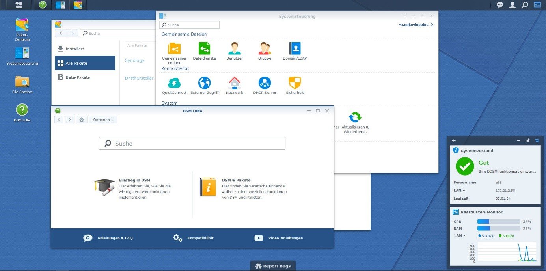The image size is (546, 271).
Task: Switch to Systemsteuerung taskbar icon
Action: [60, 5]
